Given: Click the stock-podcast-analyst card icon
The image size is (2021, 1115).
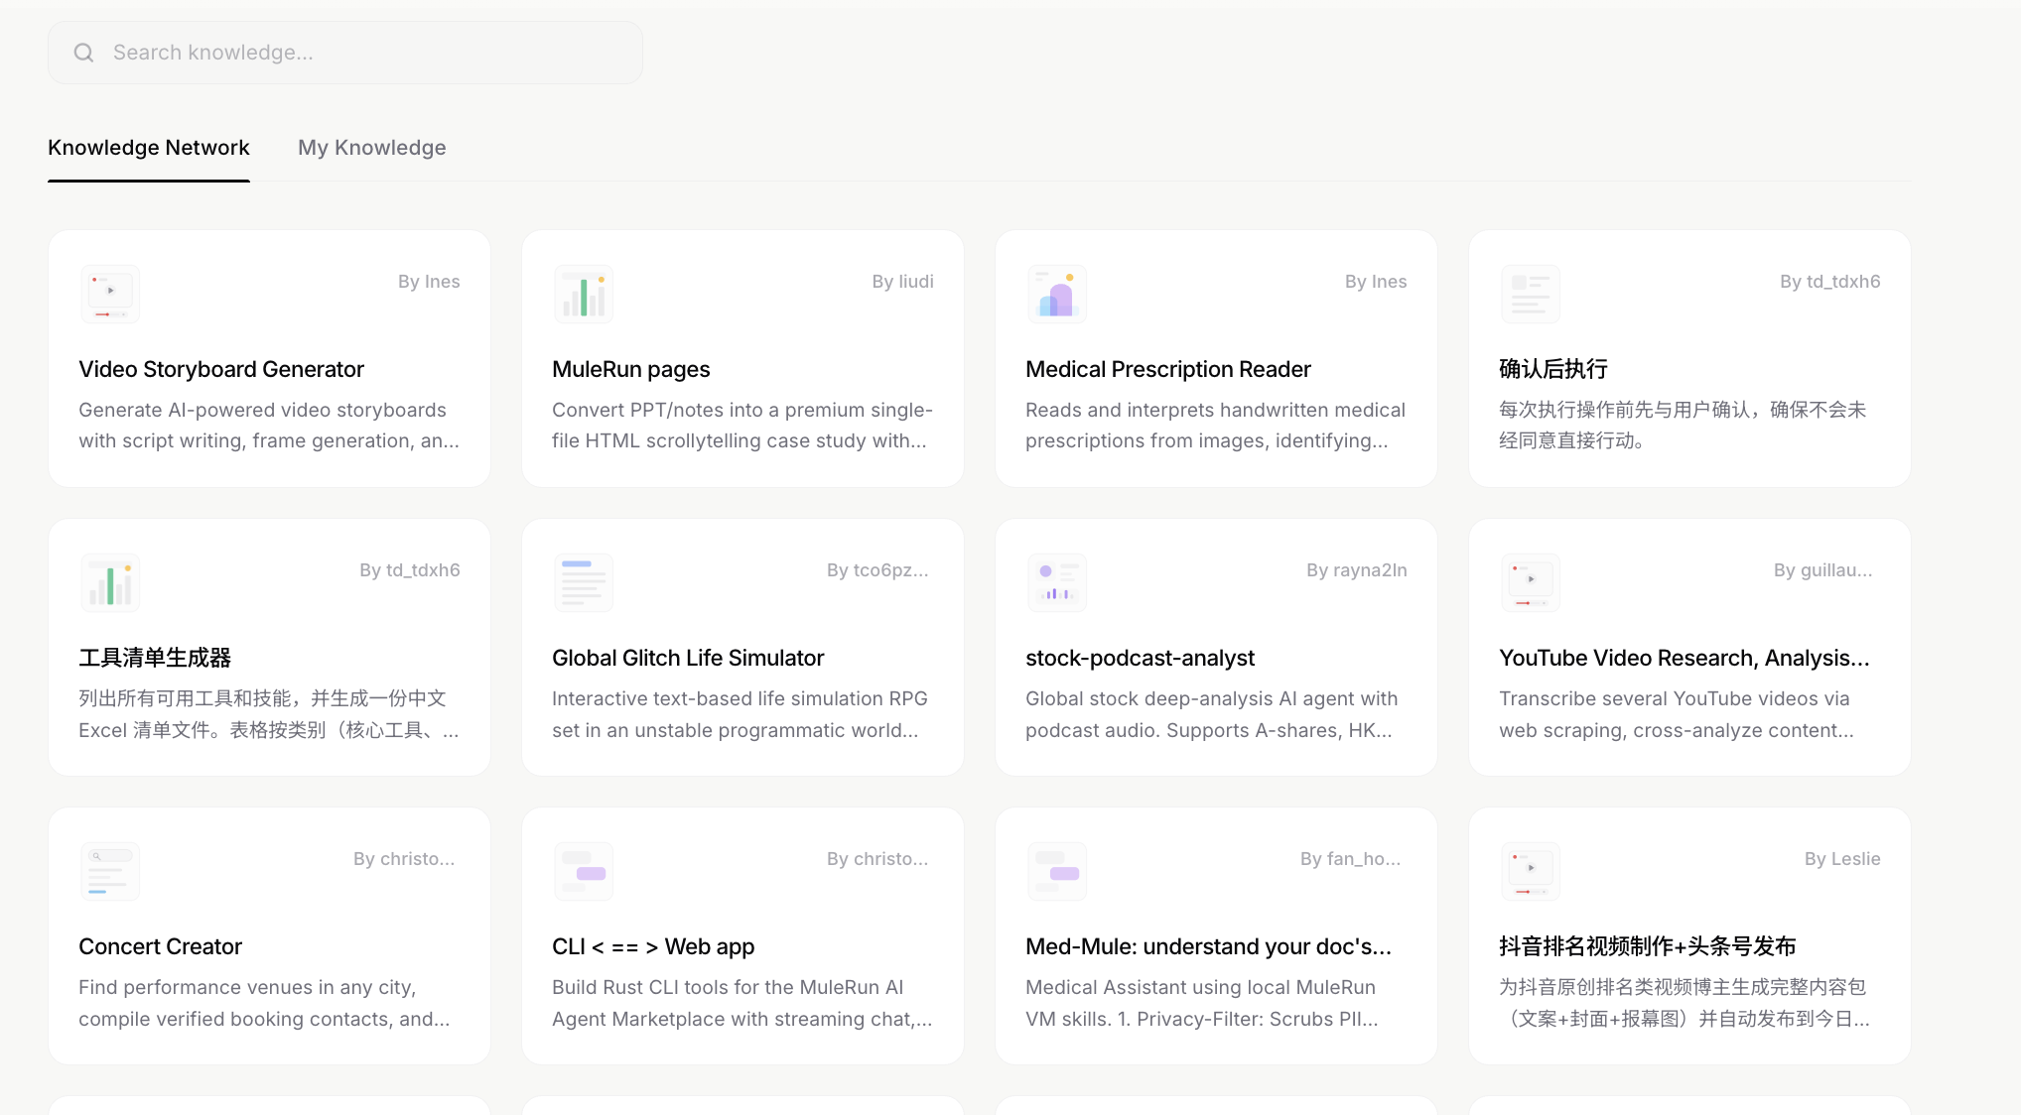Looking at the screenshot, I should point(1057,583).
